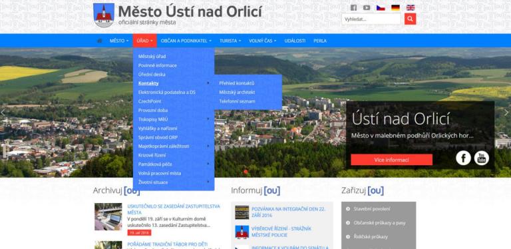This screenshot has width=511, height=249.
Task: Click the Více informací button
Action: [x=391, y=160]
